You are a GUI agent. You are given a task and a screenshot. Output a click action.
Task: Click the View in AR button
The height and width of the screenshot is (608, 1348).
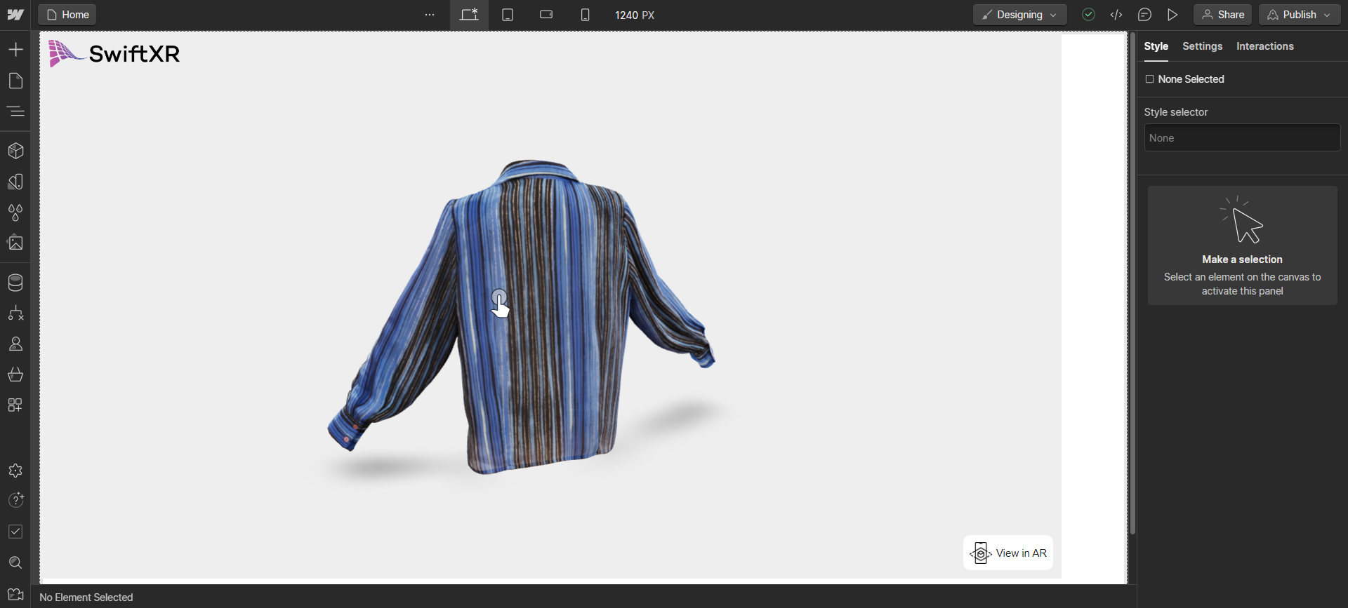(x=1008, y=553)
